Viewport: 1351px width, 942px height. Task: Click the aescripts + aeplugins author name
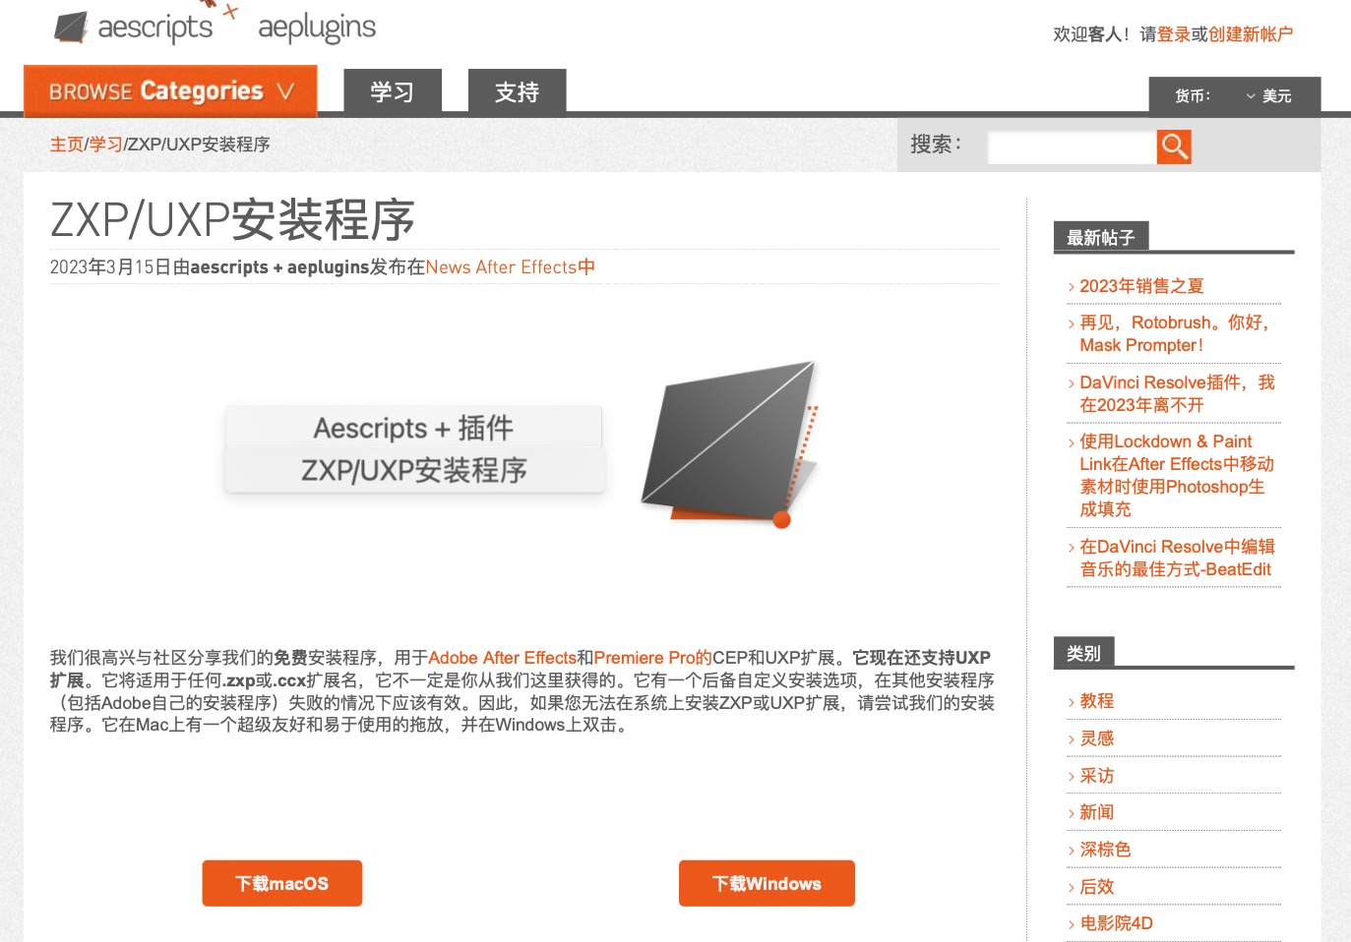coord(279,267)
